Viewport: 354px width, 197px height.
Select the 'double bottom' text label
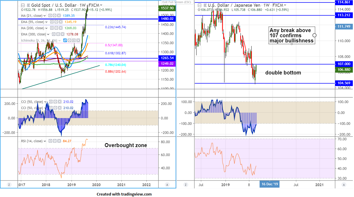tap(283, 73)
